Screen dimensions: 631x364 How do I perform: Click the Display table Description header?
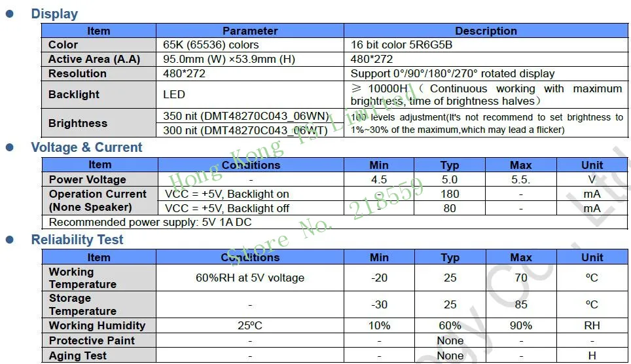pos(486,31)
